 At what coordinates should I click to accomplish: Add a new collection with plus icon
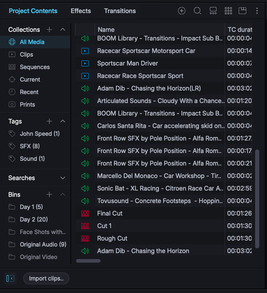coord(49,29)
